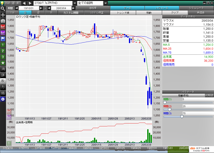Viewport: 214px width, 153px height.
Task: Open settings with the gear icon
Action: 3,99
